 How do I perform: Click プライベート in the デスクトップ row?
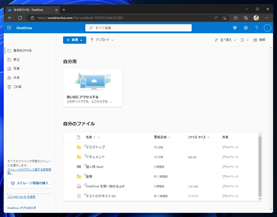230,147
